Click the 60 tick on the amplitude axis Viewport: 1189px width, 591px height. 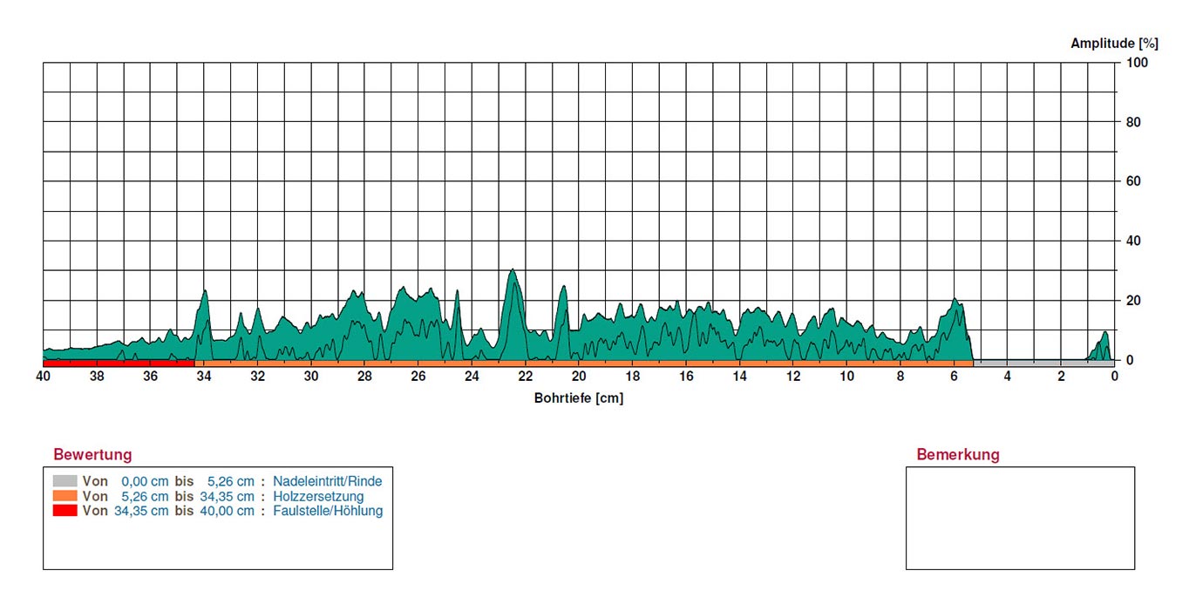[x=1133, y=181]
